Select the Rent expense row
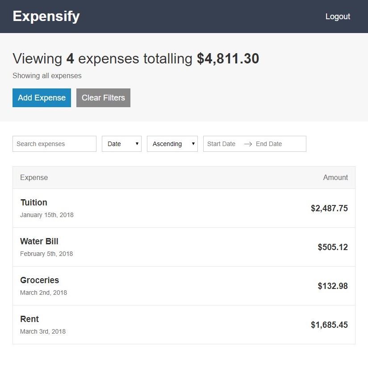This screenshot has height=368, width=368. (x=184, y=325)
